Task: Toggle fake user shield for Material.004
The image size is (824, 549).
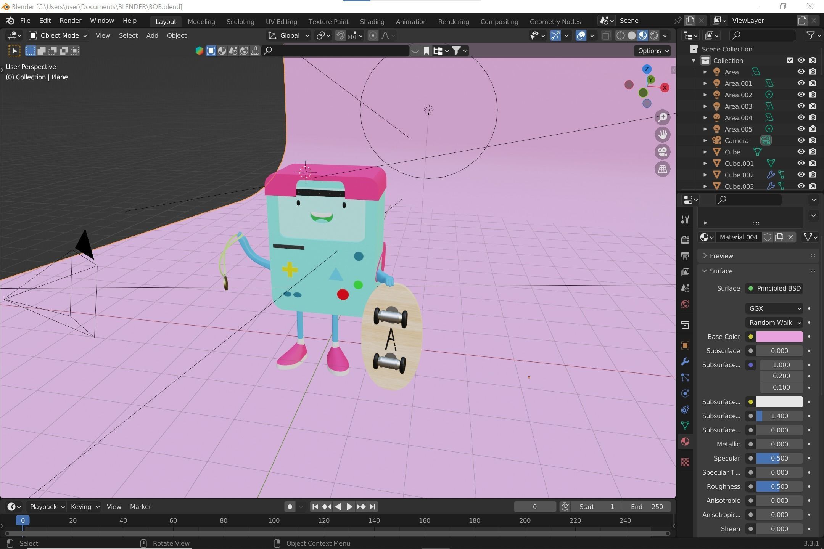Action: click(768, 237)
